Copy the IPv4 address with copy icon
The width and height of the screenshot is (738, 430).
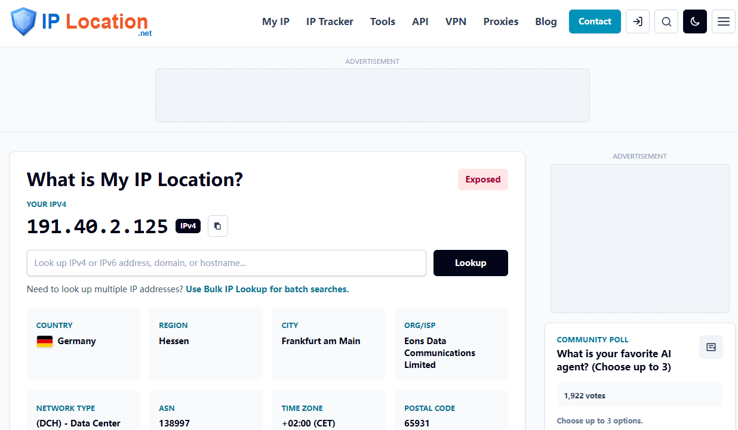(218, 226)
